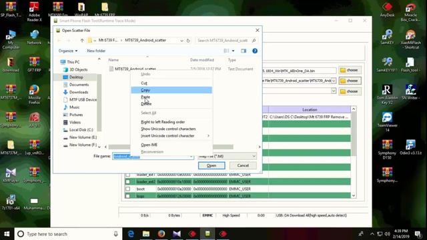Viewport: 427px width, 240px height.
Task: Select Right to left Reading order
Action: click(x=171, y=122)
